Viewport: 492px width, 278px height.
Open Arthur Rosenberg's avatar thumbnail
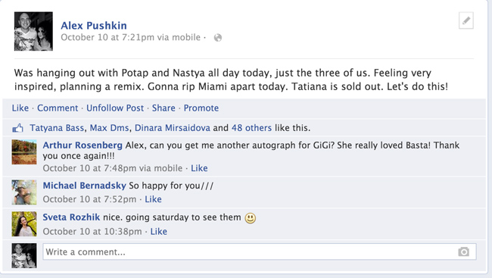click(24, 152)
